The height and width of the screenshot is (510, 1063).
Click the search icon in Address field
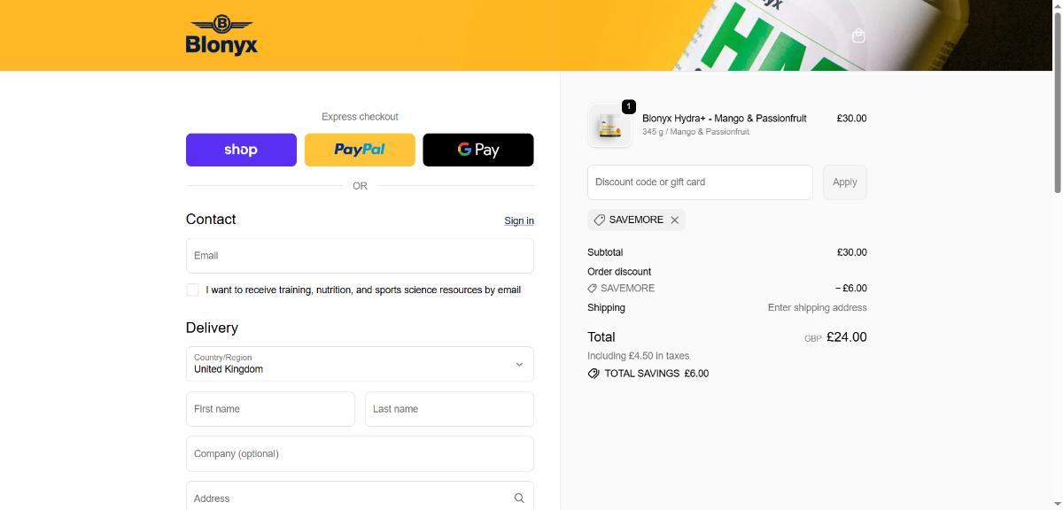click(519, 498)
